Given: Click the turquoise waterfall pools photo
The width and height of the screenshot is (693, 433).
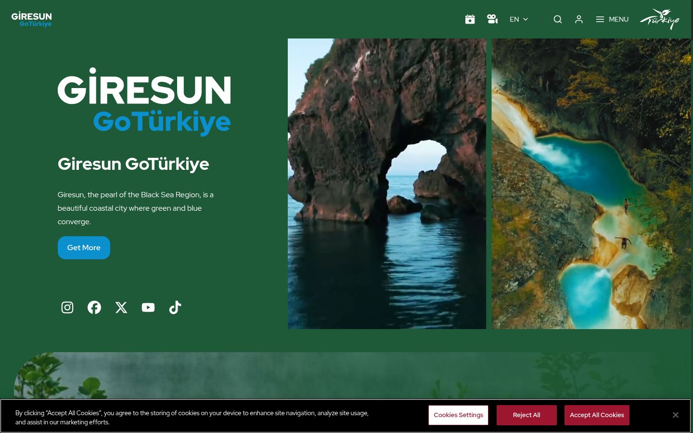Looking at the screenshot, I should [591, 184].
